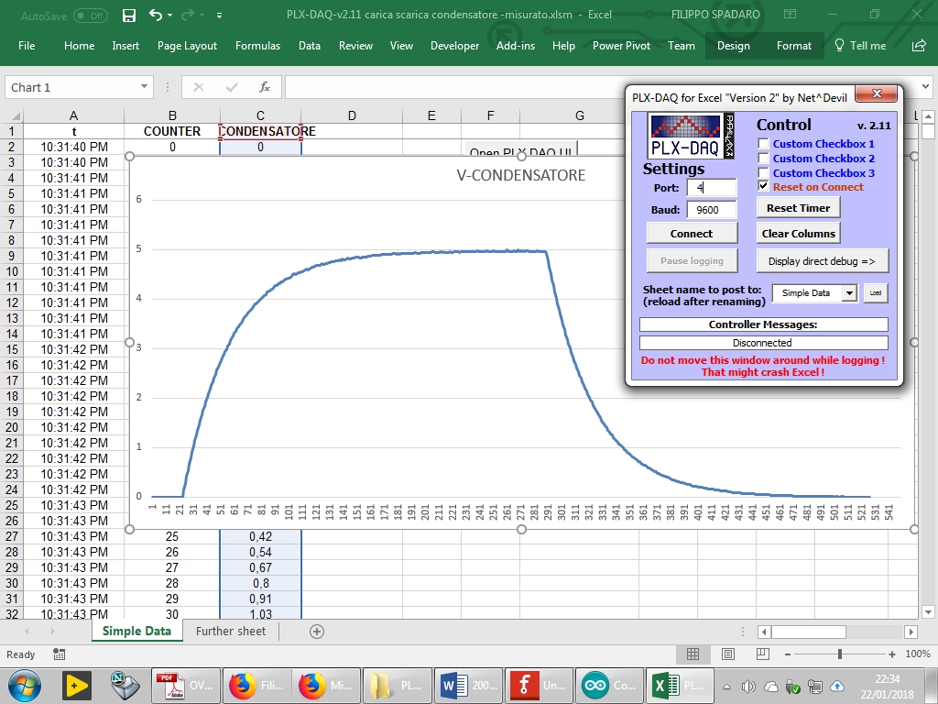Click the COUNTER header cell
Viewport: 938px width, 704px height.
pyautogui.click(x=172, y=131)
